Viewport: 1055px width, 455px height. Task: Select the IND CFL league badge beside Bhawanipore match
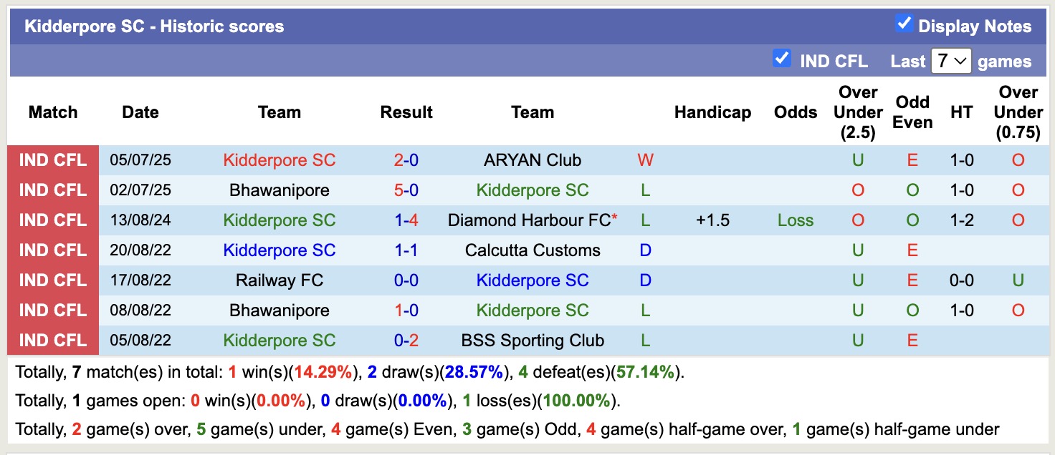click(53, 190)
